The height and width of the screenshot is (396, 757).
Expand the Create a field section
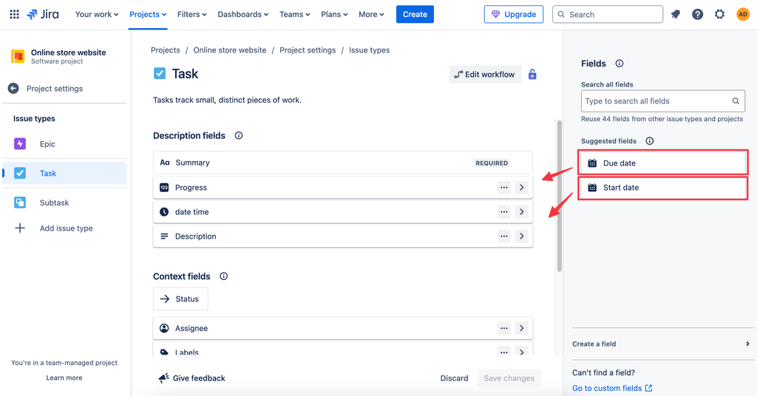point(747,344)
